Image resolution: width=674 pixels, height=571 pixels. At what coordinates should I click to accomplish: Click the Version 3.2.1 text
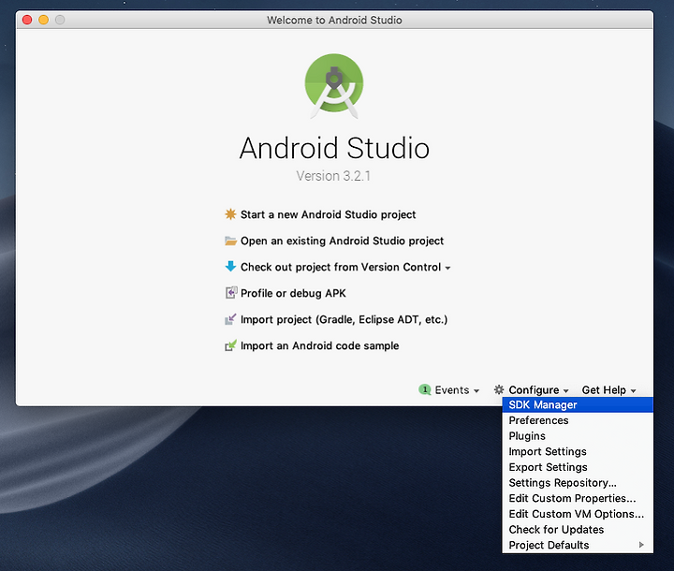pyautogui.click(x=333, y=175)
